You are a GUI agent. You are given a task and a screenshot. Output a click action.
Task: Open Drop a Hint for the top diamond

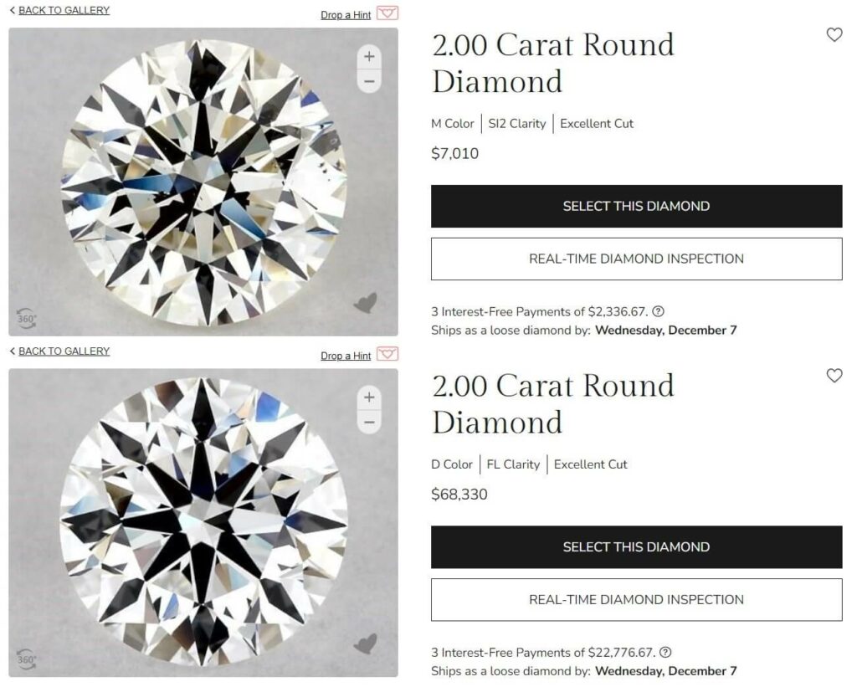pyautogui.click(x=346, y=14)
